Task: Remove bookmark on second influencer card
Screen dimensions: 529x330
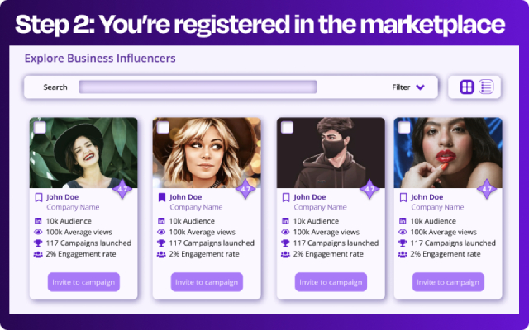Action: pos(161,197)
